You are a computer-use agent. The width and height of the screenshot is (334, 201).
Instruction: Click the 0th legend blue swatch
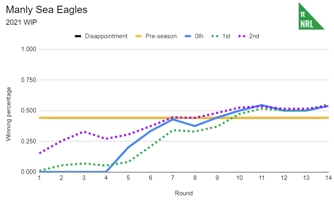pos(188,36)
